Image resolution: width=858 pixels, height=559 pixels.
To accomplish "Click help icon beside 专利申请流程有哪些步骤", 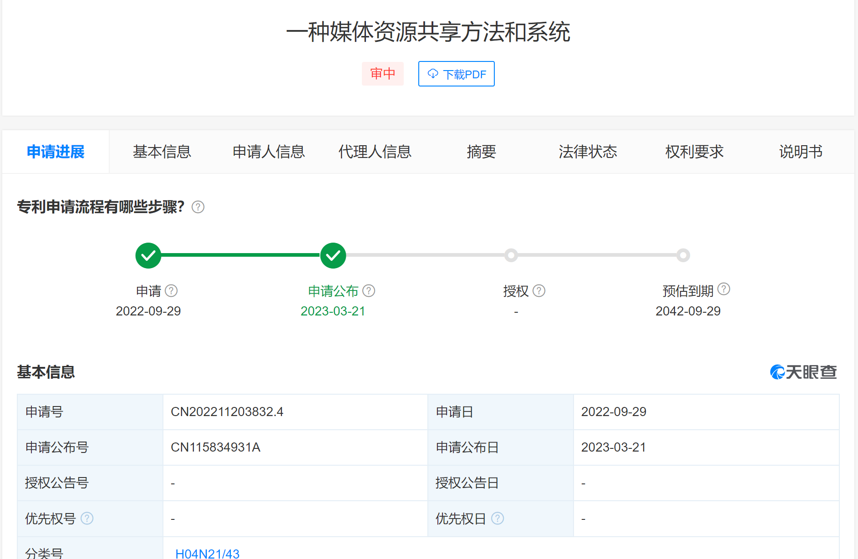I will (198, 207).
